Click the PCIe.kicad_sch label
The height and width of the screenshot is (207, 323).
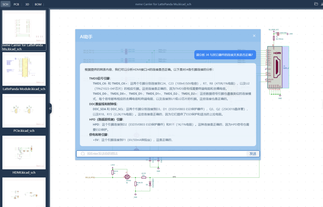pyautogui.click(x=24, y=131)
